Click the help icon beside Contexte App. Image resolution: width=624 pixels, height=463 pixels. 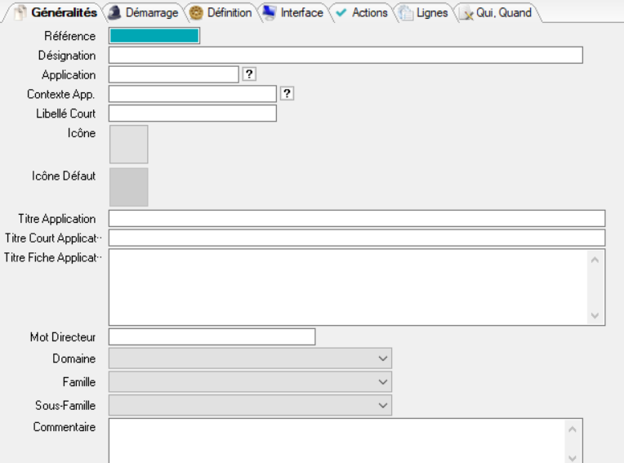pyautogui.click(x=287, y=93)
